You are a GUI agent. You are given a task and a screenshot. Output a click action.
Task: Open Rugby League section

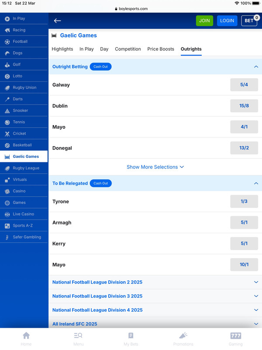coord(24,168)
